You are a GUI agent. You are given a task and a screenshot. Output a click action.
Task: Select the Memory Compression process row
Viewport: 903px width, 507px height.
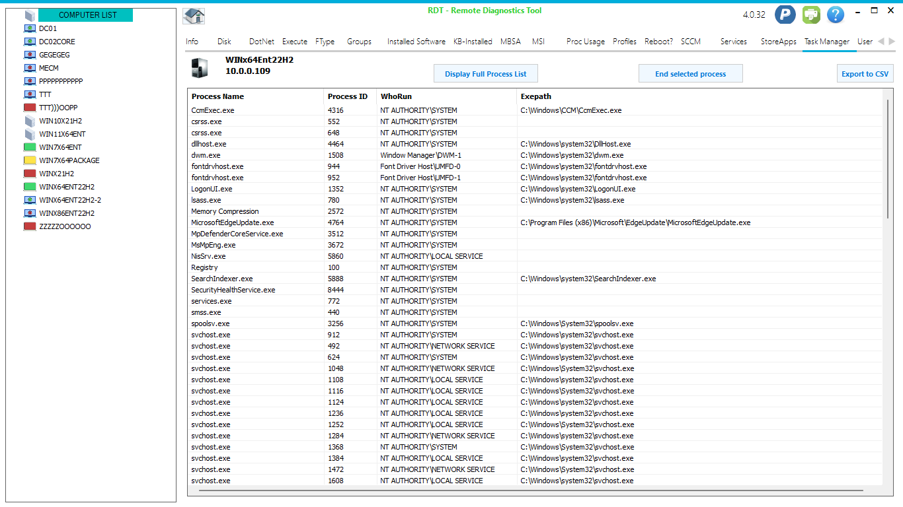tap(535, 211)
